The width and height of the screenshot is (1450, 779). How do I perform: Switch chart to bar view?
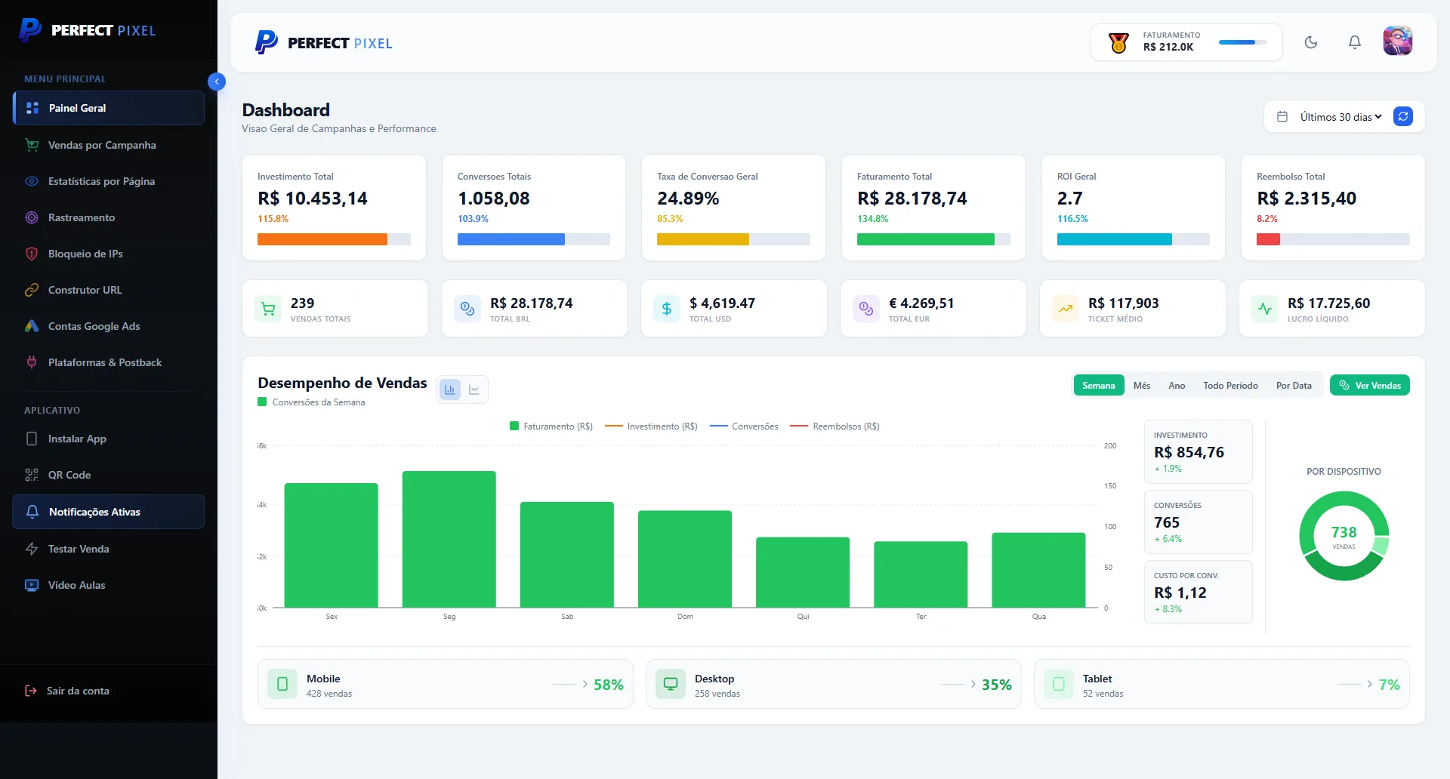[x=450, y=389]
